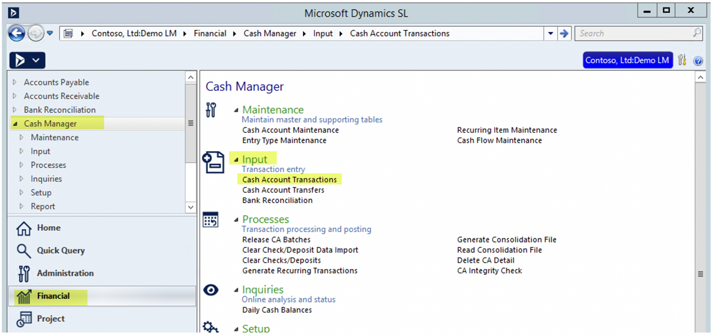Click Cash Manager in the breadcrumb bar
This screenshot has height=335, width=714.
270,33
